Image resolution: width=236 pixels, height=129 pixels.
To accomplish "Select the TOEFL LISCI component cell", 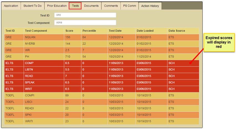I will point(44,102).
